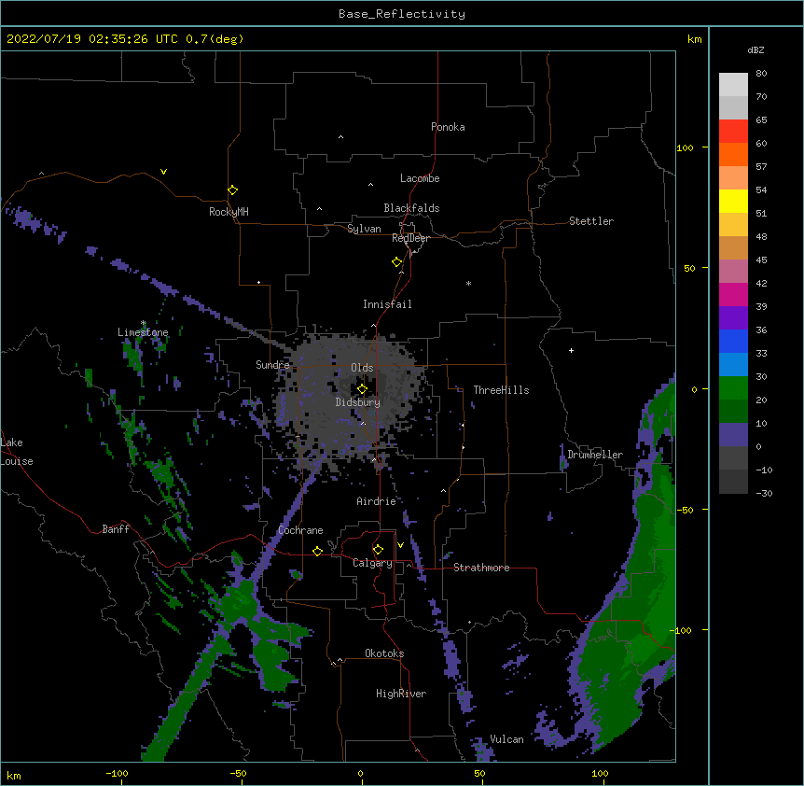Click the Base_Reflectivity title
804x786 pixels.
pos(402,14)
